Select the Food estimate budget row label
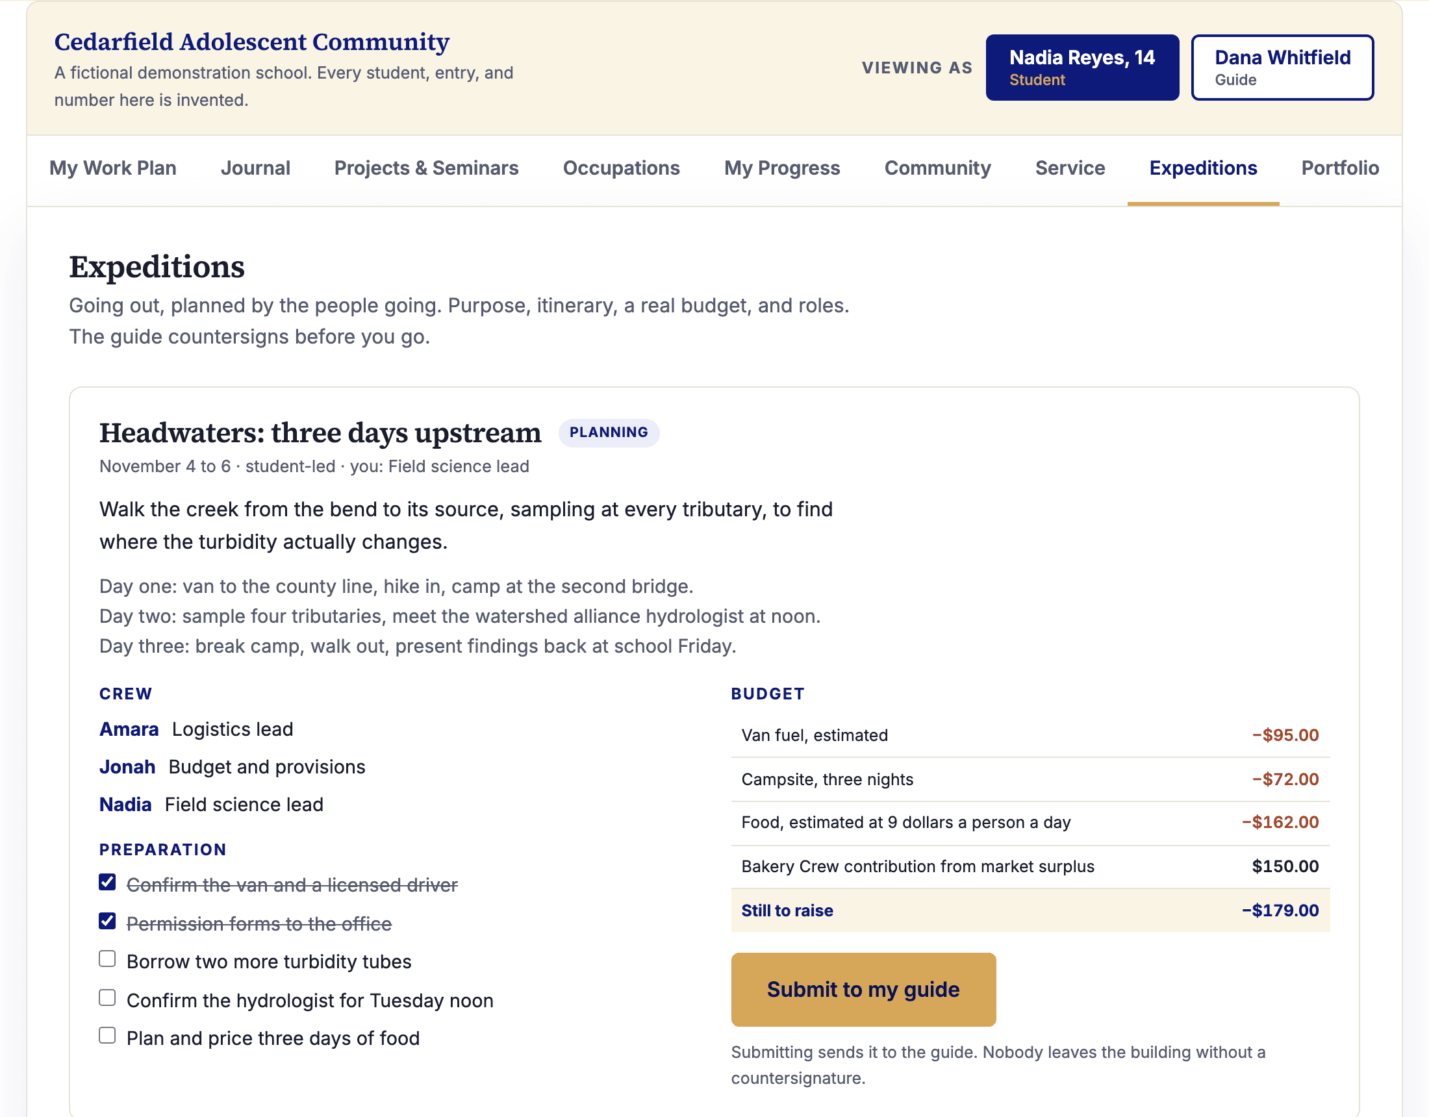 pyautogui.click(x=906, y=823)
